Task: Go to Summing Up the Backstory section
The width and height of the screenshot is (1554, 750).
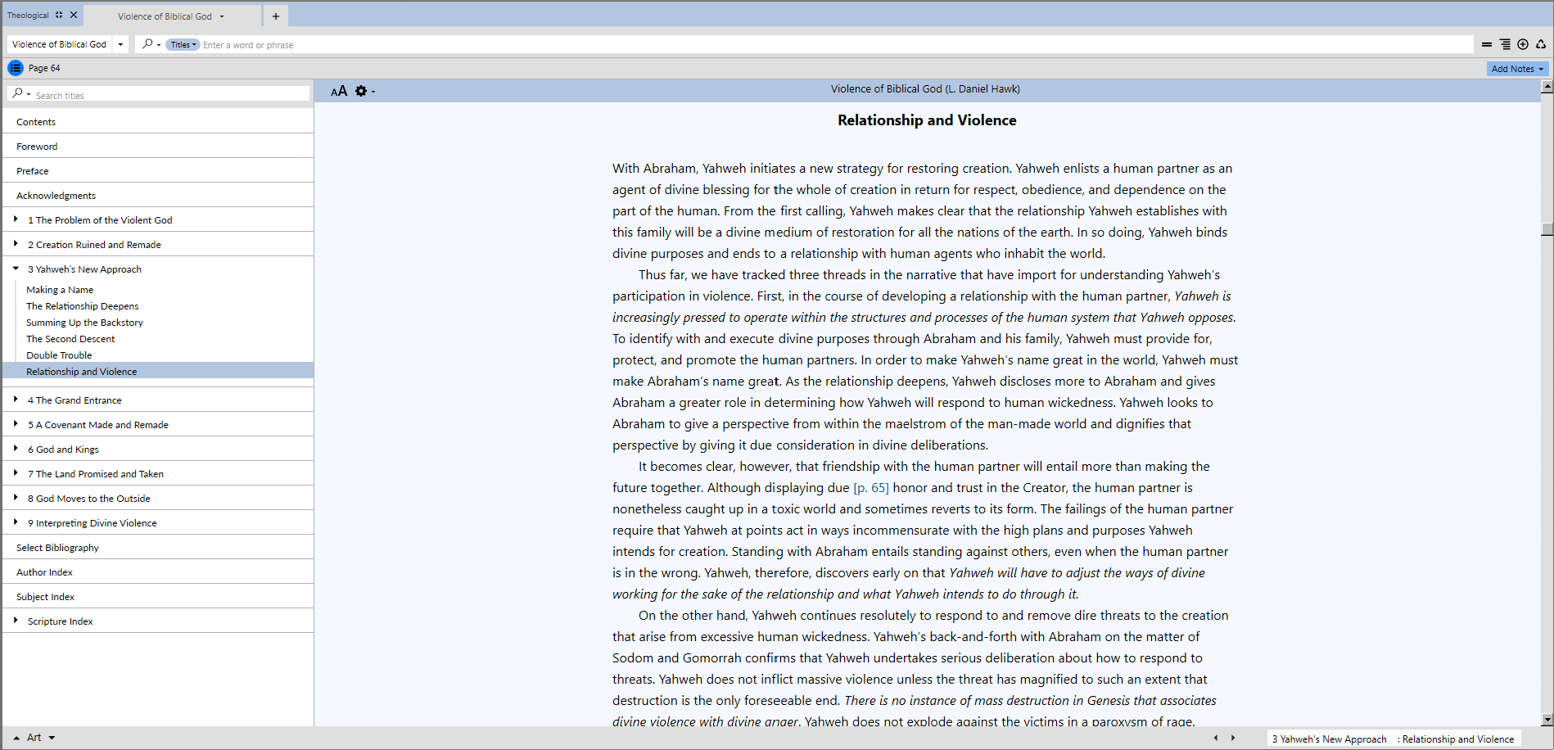Action: click(84, 323)
